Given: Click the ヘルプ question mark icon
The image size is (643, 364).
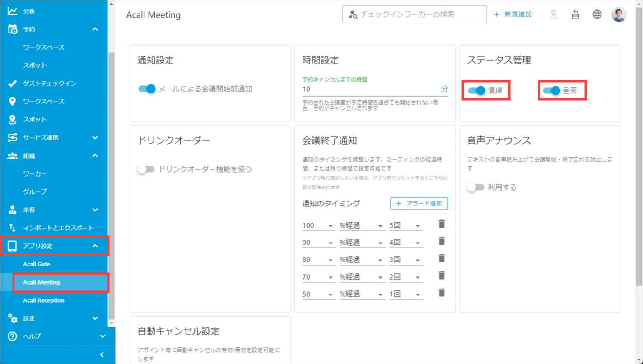Looking at the screenshot, I should coord(12,336).
